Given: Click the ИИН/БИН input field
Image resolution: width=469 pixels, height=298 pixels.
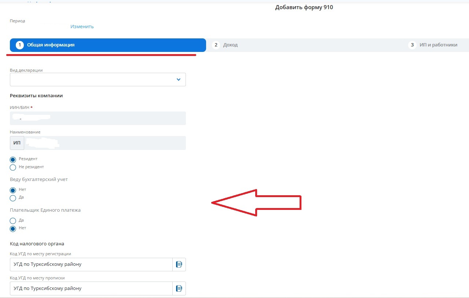Looking at the screenshot, I should 98,118.
